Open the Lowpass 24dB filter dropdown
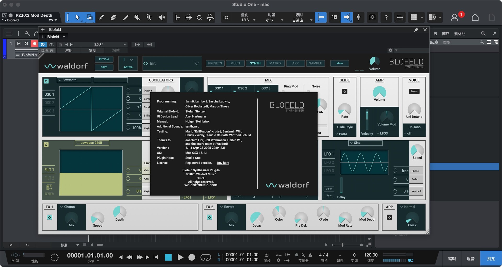 (92, 143)
